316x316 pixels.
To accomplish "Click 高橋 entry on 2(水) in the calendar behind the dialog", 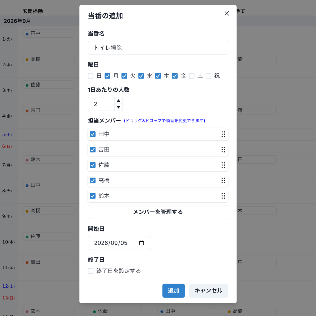I will tap(48, 59).
